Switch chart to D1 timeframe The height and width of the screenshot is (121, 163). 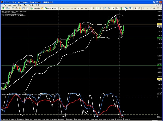pyautogui.click(x=82, y=8)
